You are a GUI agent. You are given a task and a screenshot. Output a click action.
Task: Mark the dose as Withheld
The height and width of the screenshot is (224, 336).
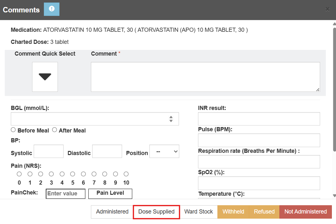pyautogui.click(x=233, y=212)
